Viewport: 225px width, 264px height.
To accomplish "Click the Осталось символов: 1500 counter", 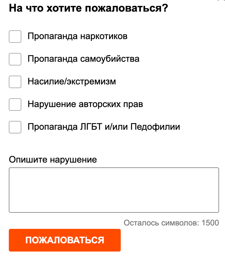I will click(171, 223).
